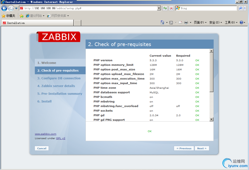The width and height of the screenshot is (249, 170).
Task: Click the pre-requisites list scroll up arrow
Action: 211,51
